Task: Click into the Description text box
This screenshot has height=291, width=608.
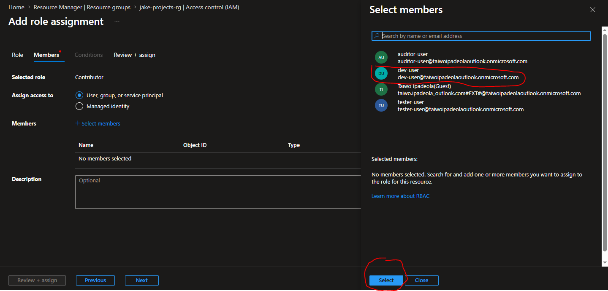Action: point(218,192)
